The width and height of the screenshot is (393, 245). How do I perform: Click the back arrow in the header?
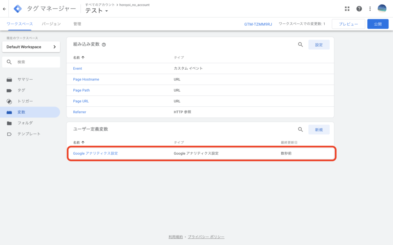(4, 9)
